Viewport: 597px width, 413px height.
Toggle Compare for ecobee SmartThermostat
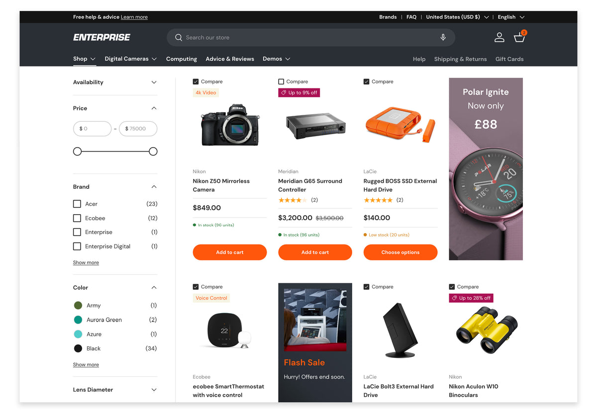[196, 287]
